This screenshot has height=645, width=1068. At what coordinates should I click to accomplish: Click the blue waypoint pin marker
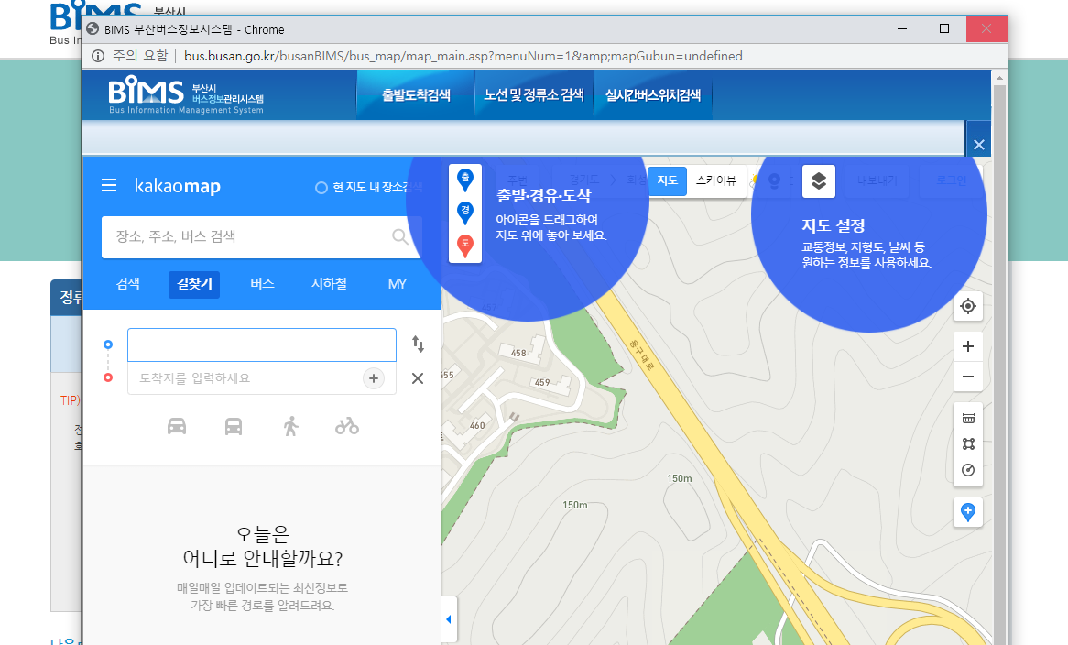pos(465,213)
